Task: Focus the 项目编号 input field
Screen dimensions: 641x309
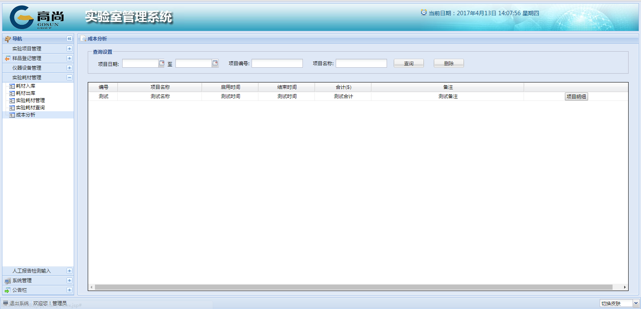Action: coord(277,63)
